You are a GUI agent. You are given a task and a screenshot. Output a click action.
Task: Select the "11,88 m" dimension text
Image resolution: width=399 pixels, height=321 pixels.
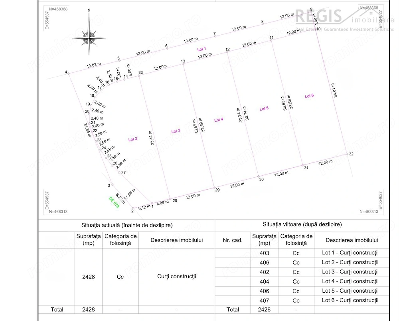pos(130,194)
